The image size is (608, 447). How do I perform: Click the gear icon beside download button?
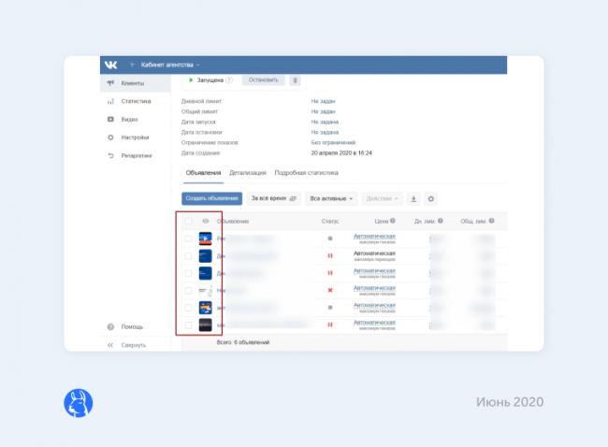(431, 198)
